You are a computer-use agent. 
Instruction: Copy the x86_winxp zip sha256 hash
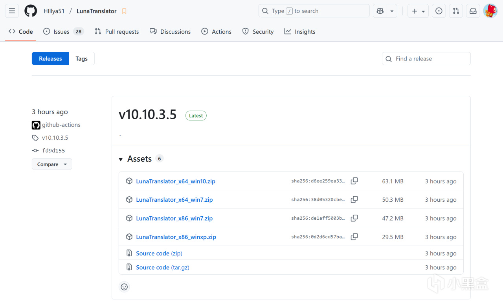(x=354, y=237)
